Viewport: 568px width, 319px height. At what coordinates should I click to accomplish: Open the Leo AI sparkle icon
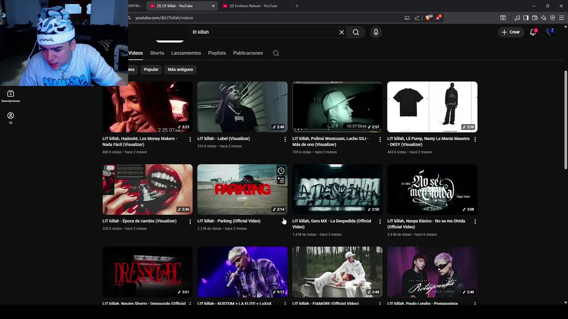(544, 18)
